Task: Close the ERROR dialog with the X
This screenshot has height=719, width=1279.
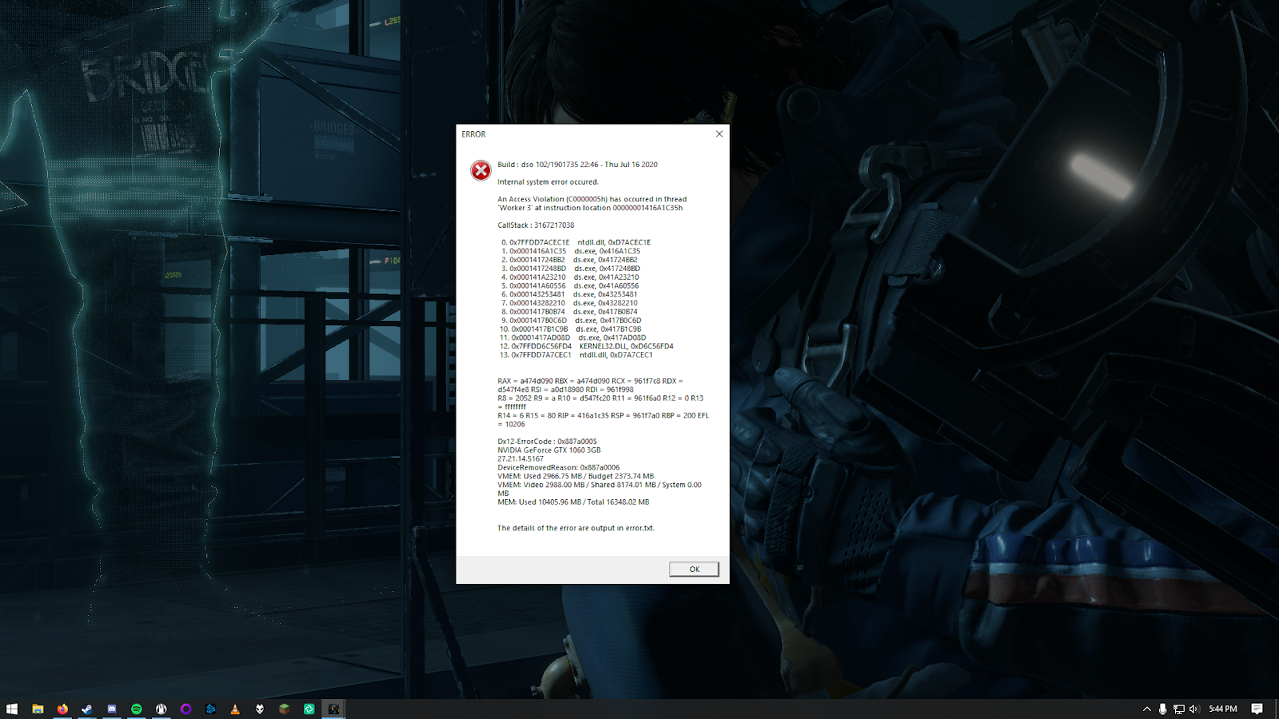Action: coord(719,134)
